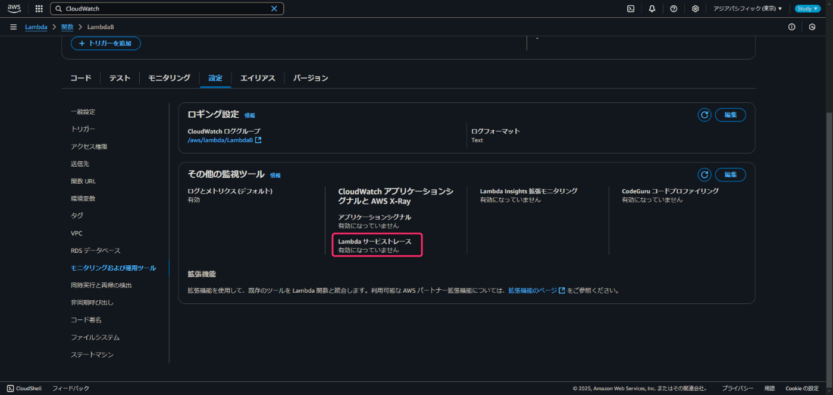Open the 拡張機能のページ link
Screen dimensions: 833x395
533,291
